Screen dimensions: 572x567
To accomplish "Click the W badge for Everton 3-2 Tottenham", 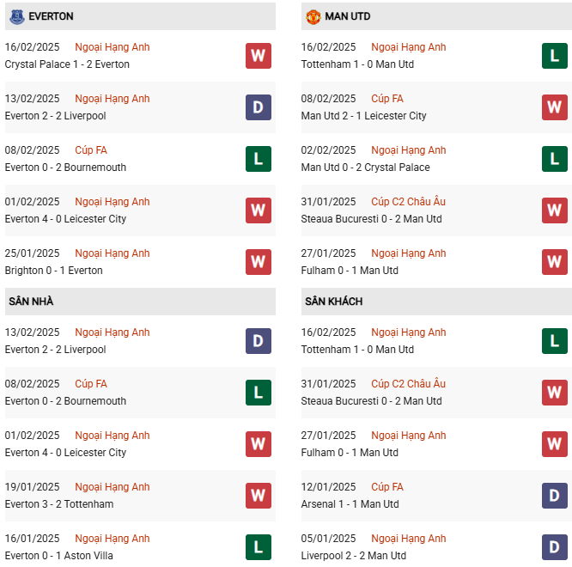I will point(258,496).
